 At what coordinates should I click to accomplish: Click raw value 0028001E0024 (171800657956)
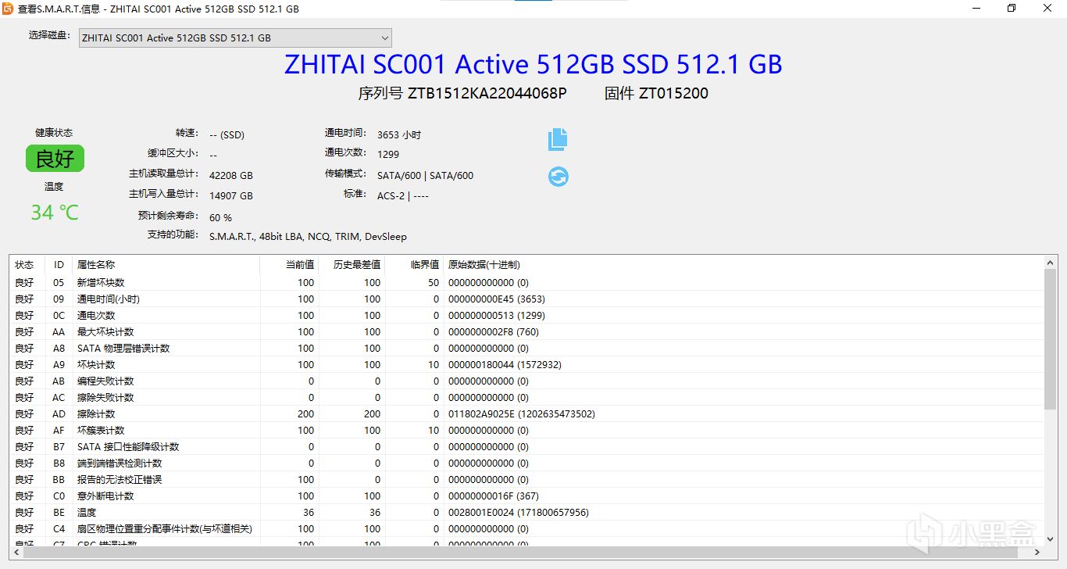[519, 512]
